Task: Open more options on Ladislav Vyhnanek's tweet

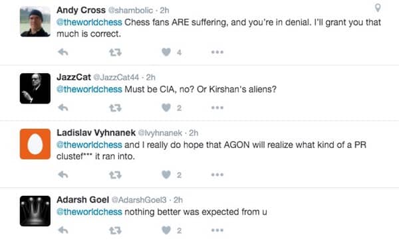Action: pos(217,175)
